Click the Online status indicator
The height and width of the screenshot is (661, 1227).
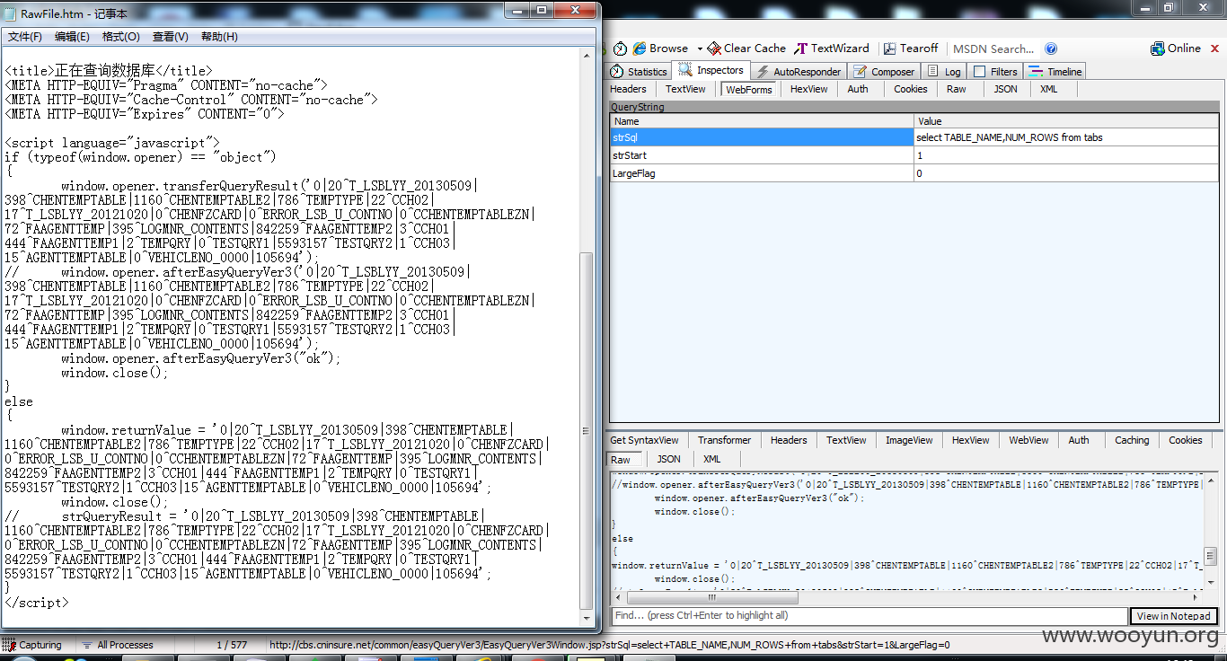pos(1176,48)
